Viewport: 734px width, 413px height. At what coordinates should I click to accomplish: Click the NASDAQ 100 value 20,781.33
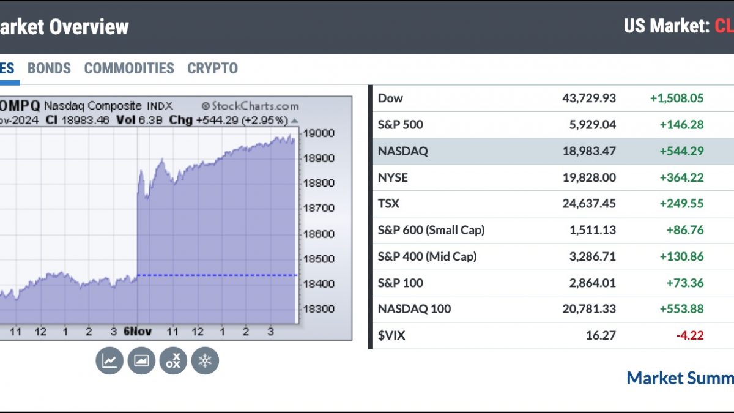point(589,309)
